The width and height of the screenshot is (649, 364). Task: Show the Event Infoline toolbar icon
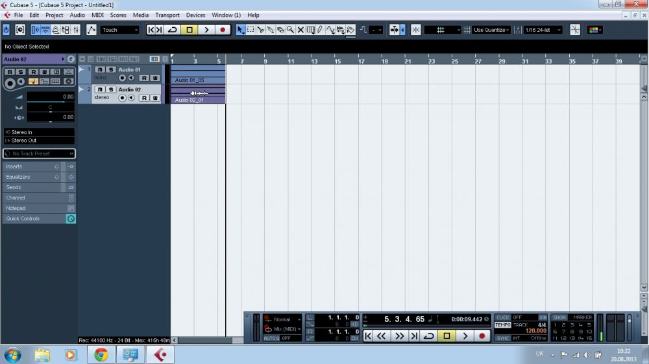pyautogui.click(x=45, y=30)
